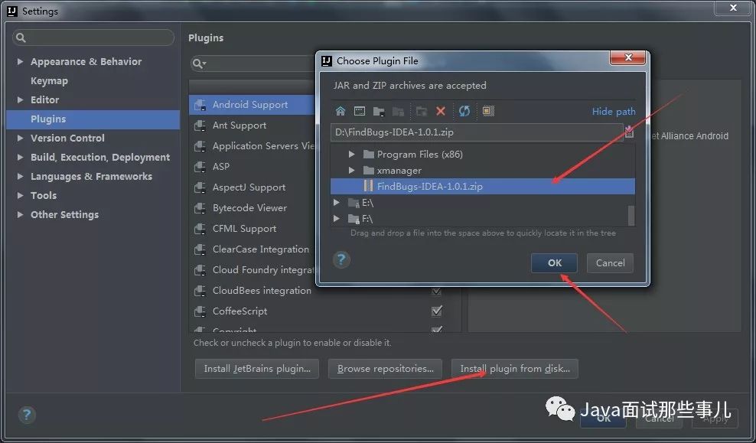756x443 pixels.
Task: Click Browse repositories... button
Action: (385, 369)
